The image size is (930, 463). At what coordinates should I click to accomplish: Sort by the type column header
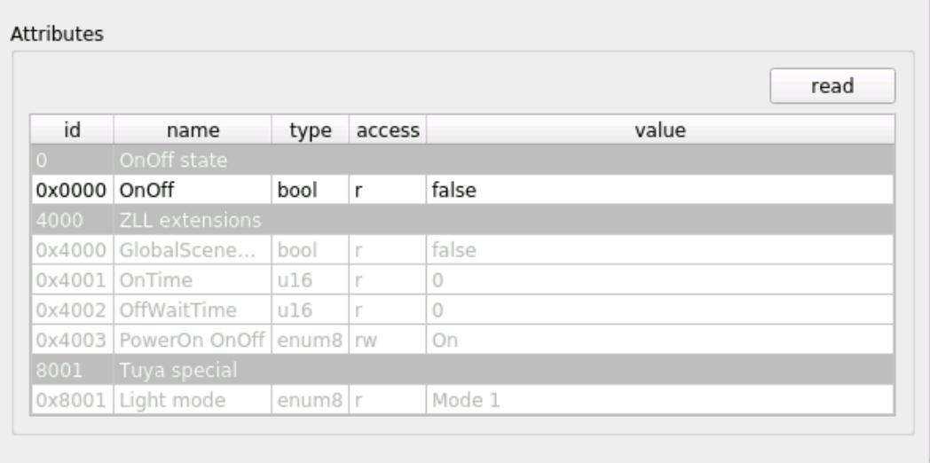coord(311,129)
